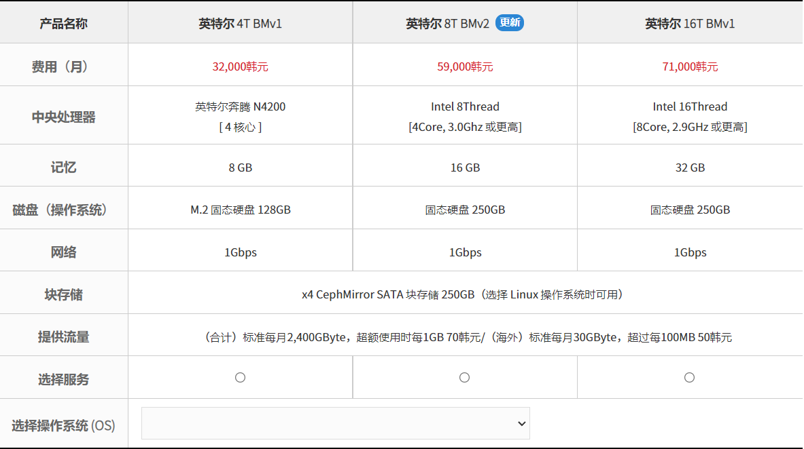Select the 英特尔 4T BMv1 service radio button

pos(240,377)
